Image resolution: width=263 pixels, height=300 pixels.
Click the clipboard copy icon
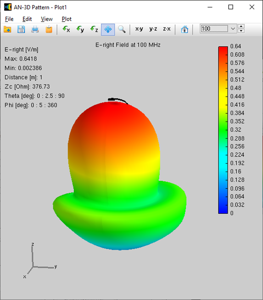[49, 29]
